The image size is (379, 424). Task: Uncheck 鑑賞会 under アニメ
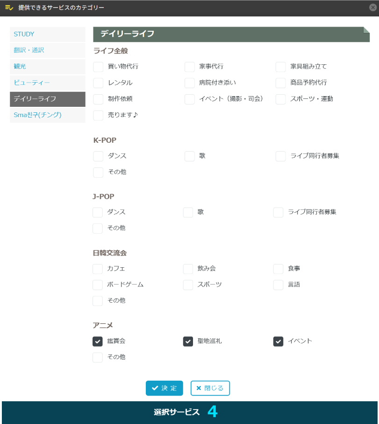98,341
